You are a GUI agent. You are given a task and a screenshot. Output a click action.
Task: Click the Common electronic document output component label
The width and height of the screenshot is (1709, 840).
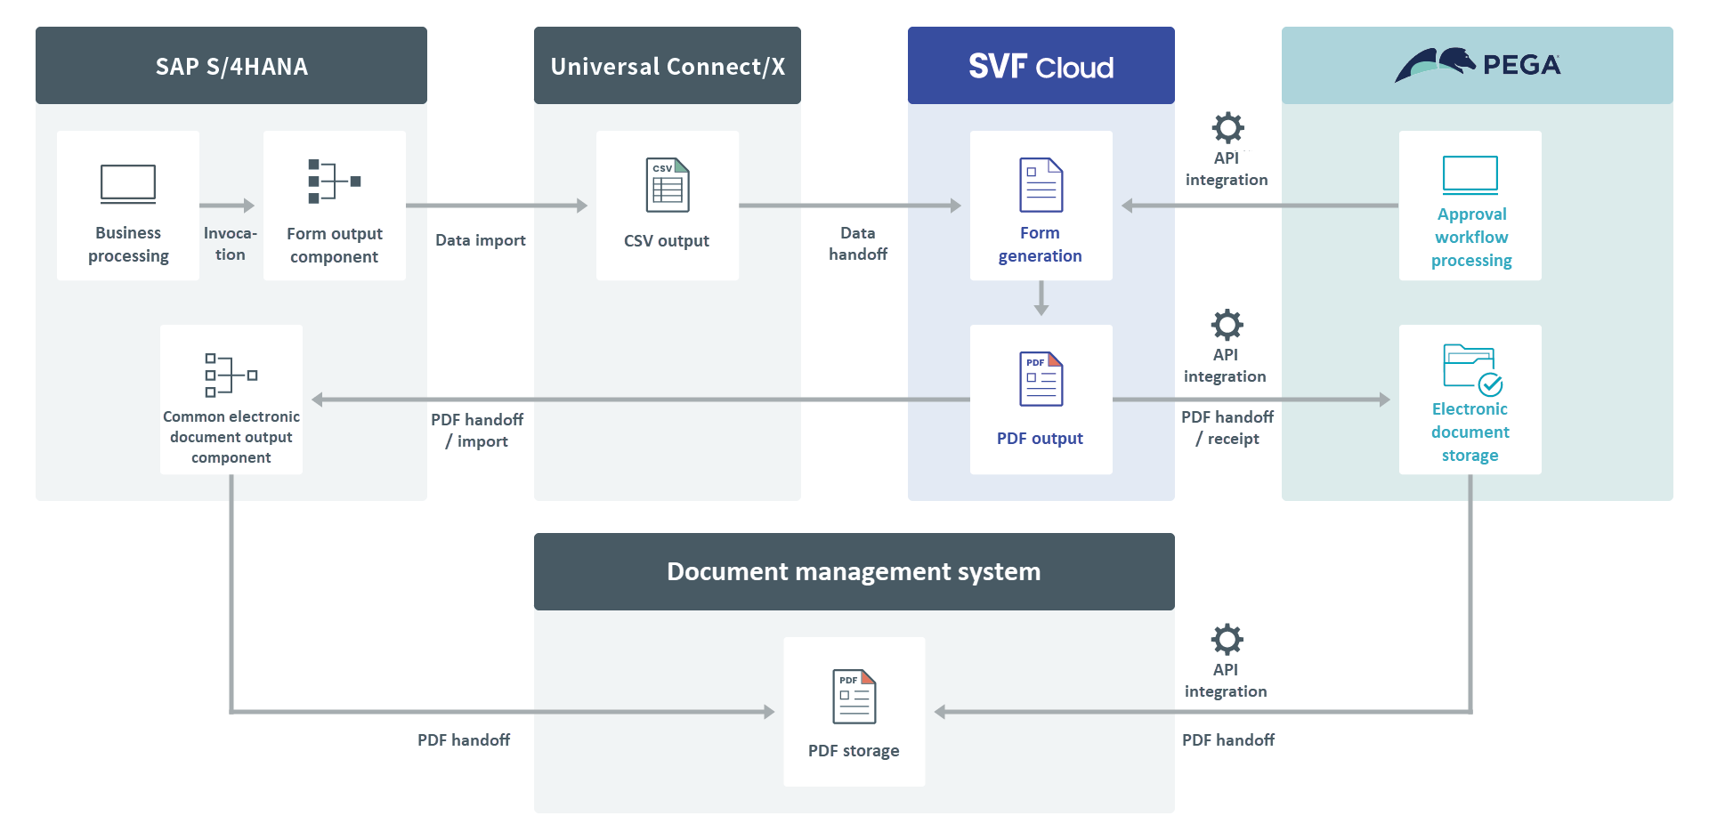pyautogui.click(x=231, y=437)
